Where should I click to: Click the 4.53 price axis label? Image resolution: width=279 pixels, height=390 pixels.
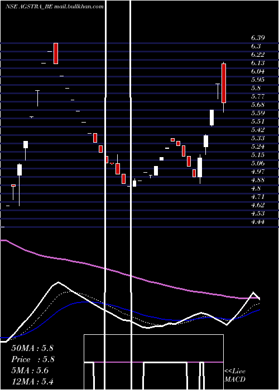point(258,213)
